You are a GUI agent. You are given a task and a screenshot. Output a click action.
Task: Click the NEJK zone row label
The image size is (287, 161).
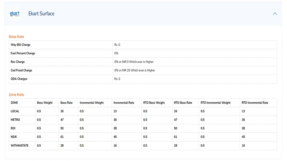point(14,137)
